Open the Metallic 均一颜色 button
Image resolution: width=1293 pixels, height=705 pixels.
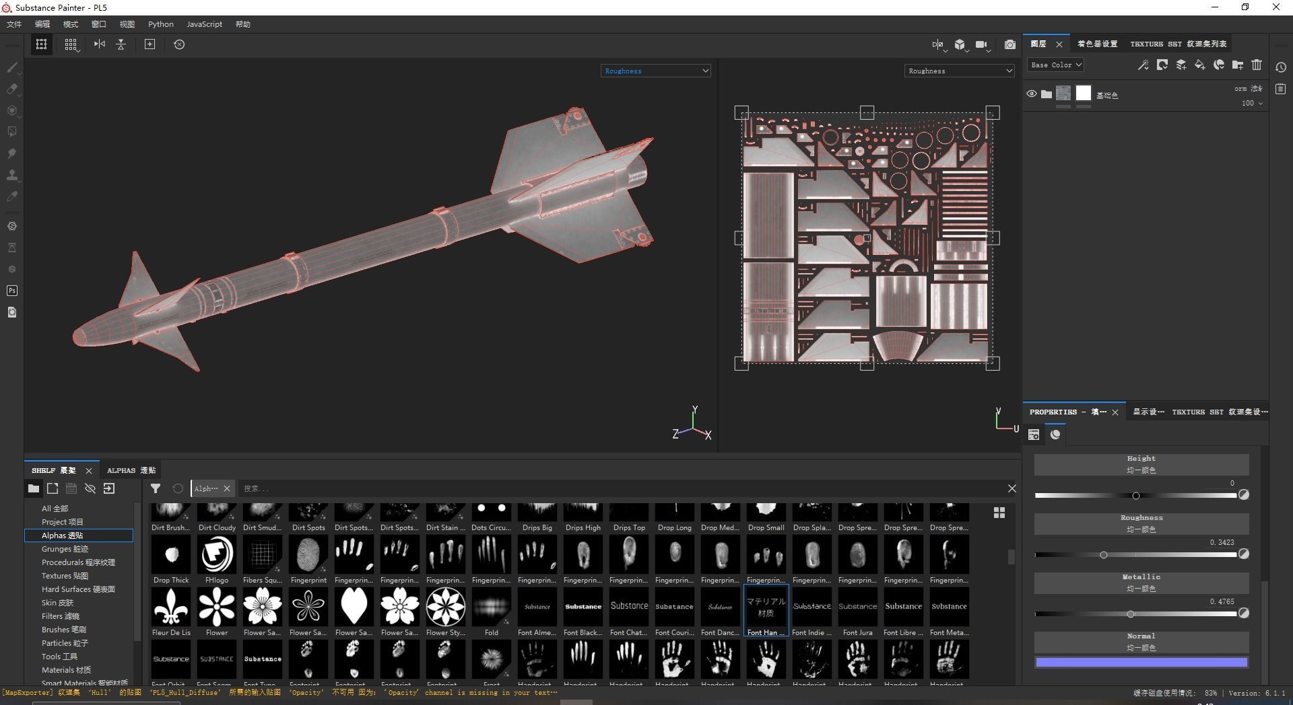click(1141, 583)
